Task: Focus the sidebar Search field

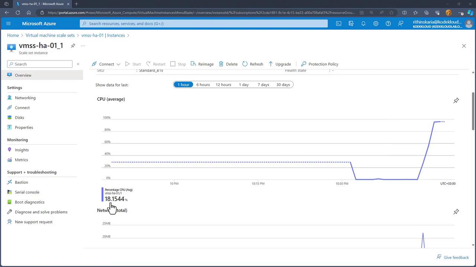Action: pyautogui.click(x=40, y=64)
